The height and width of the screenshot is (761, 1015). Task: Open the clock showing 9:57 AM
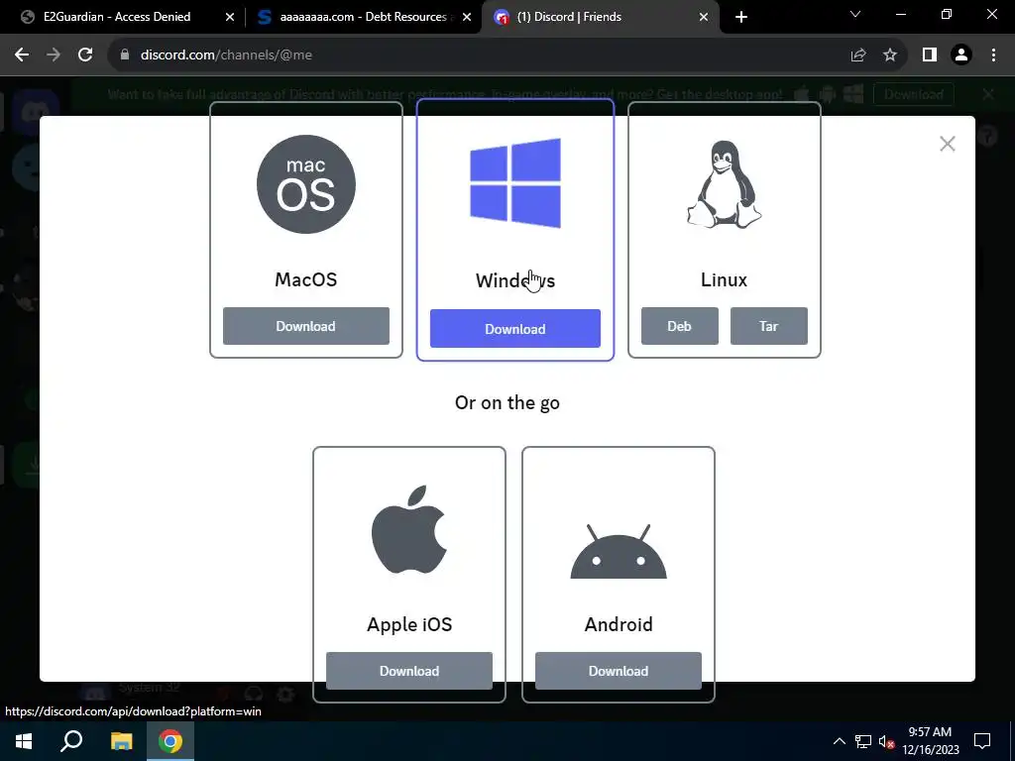click(x=930, y=741)
